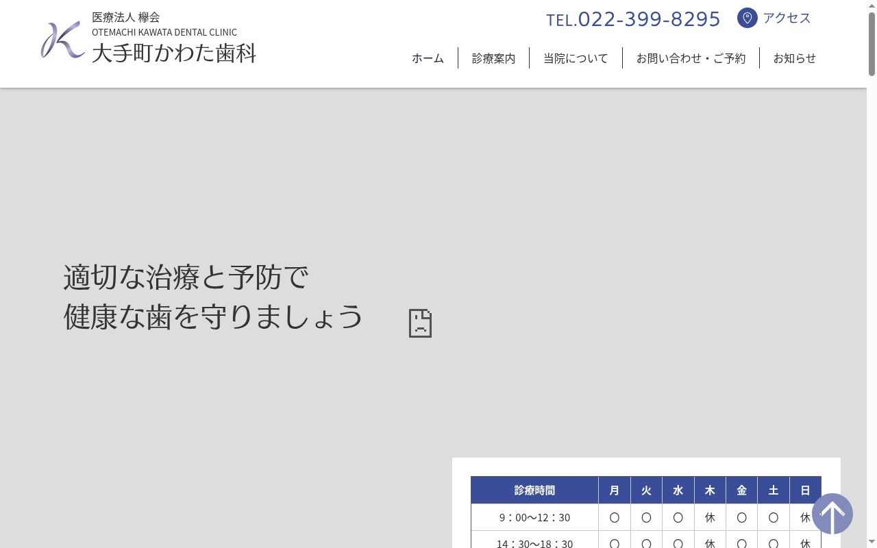Image resolution: width=877 pixels, height=548 pixels.
Task: Click the 土 column header
Action: pos(774,490)
